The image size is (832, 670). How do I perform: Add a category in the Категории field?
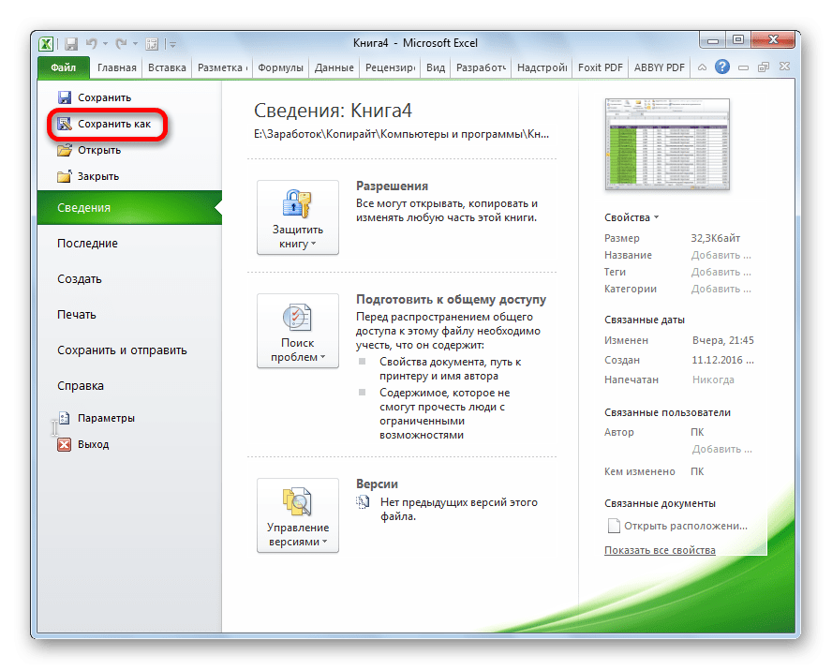[721, 290]
